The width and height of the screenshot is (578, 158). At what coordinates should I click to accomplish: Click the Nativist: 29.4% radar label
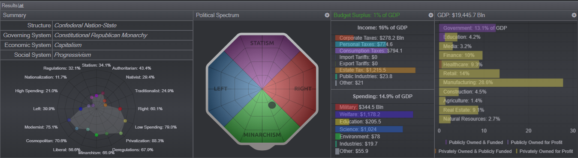click(x=140, y=77)
